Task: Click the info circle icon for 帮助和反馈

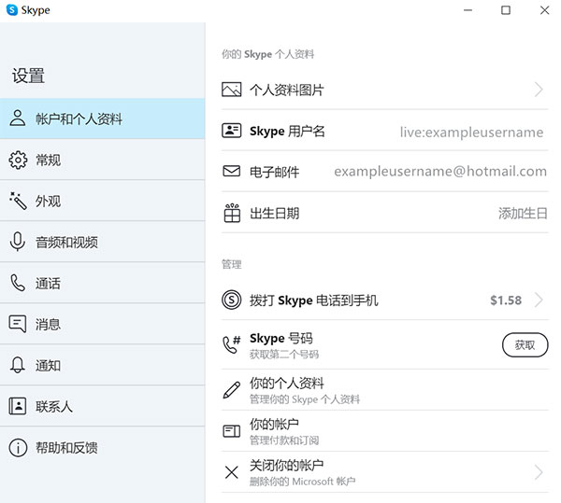Action: point(18,447)
